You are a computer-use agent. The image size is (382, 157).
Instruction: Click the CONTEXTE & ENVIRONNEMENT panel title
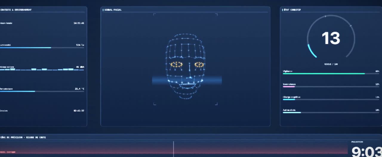(x=16, y=10)
